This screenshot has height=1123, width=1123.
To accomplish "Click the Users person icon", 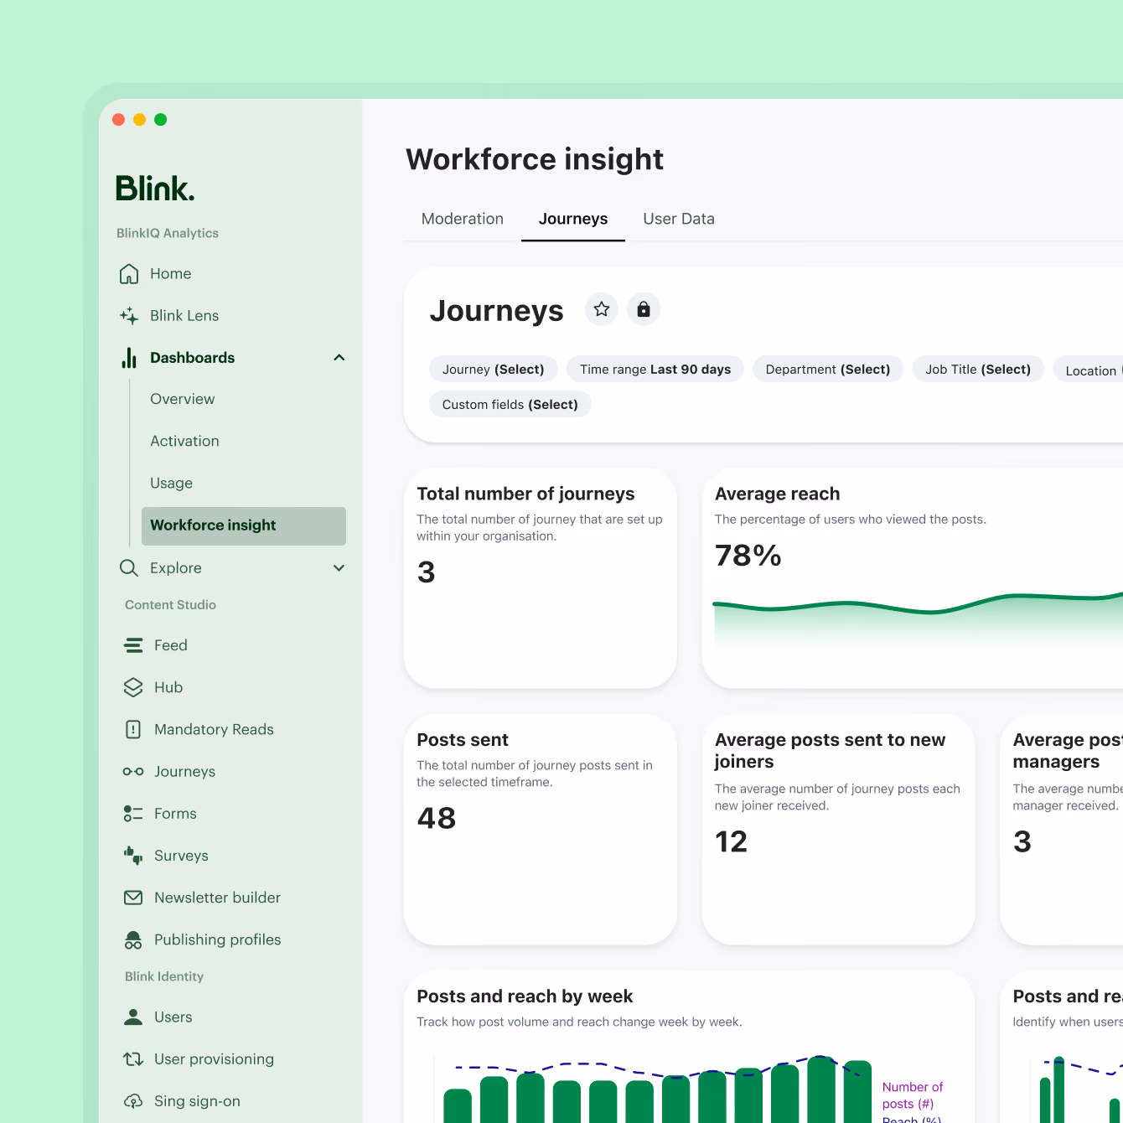I will point(133,1017).
